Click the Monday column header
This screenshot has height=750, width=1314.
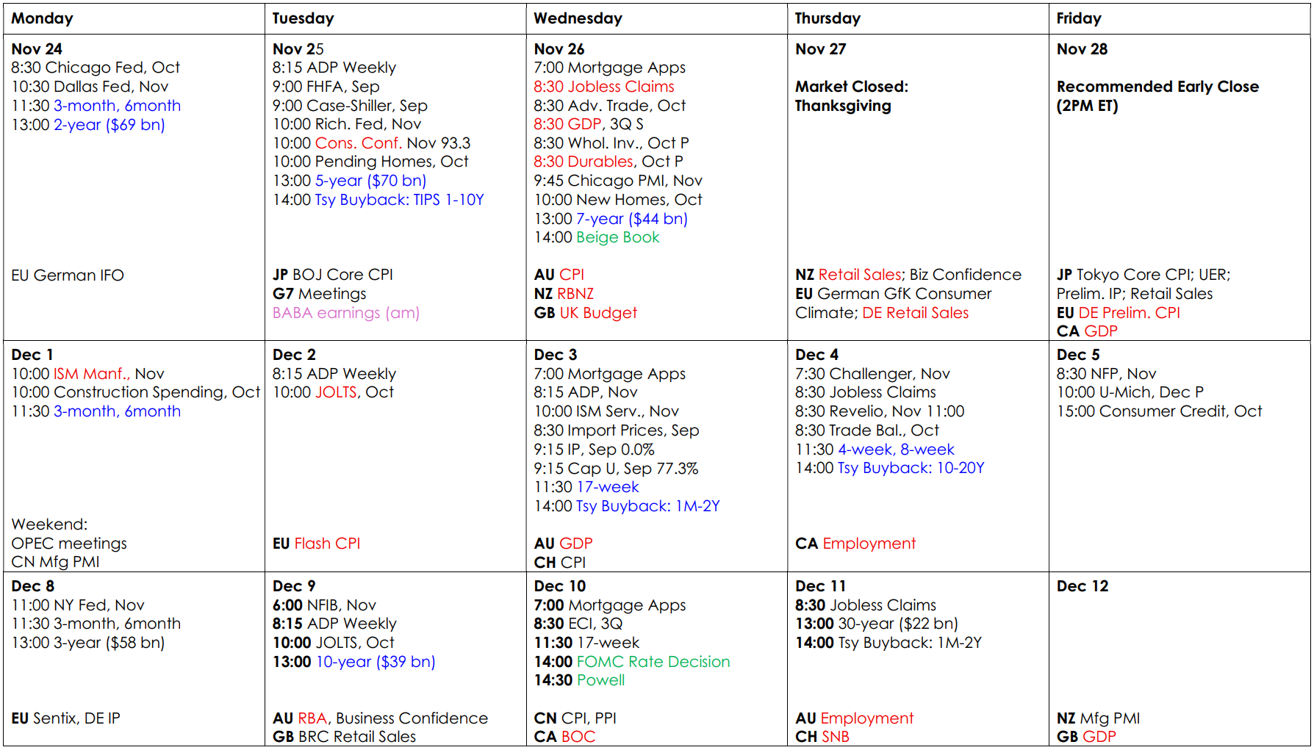[x=42, y=18]
